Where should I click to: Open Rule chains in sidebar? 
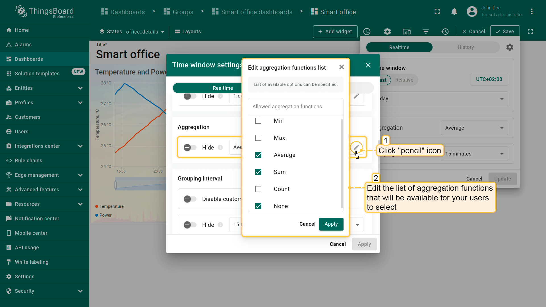coord(28,161)
